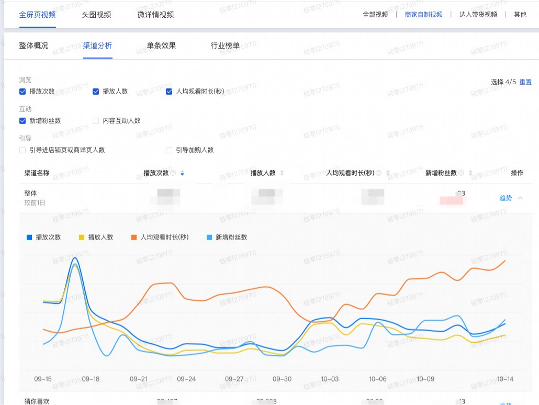The height and width of the screenshot is (405, 539).
Task: Sort by 人均观看时长(秒) column arrows
Action: coord(388,173)
